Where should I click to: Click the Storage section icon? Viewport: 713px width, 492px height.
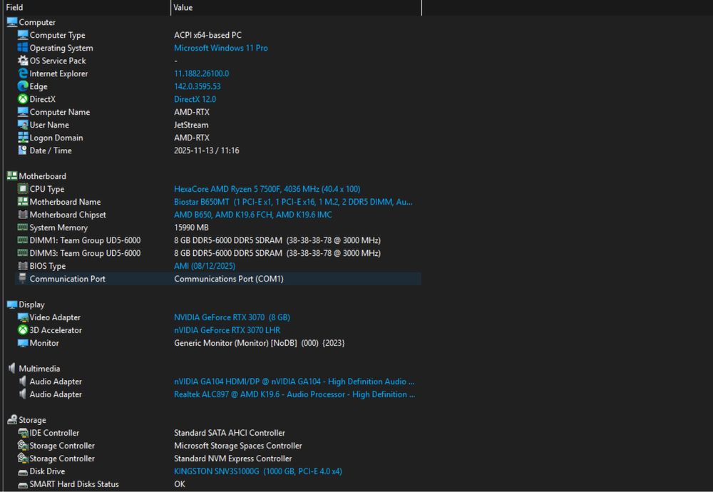12,420
